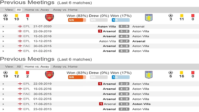This screenshot has height=112, width=199.
Task: Click the Aston Villa crest in the top summary
Action: point(149,18)
